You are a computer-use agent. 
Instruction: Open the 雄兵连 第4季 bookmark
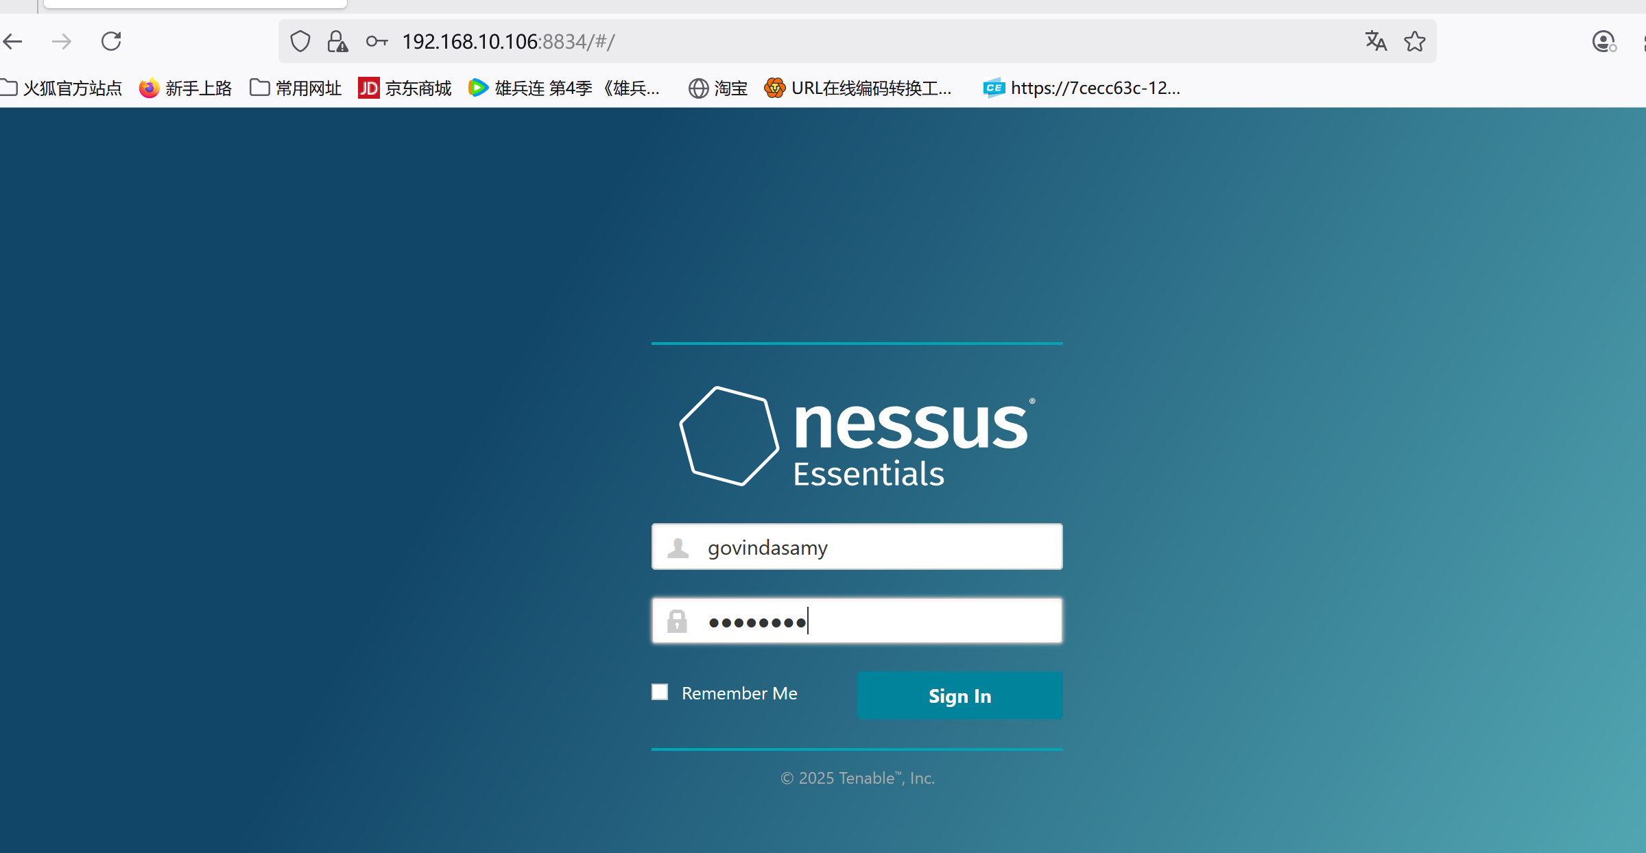(x=564, y=88)
